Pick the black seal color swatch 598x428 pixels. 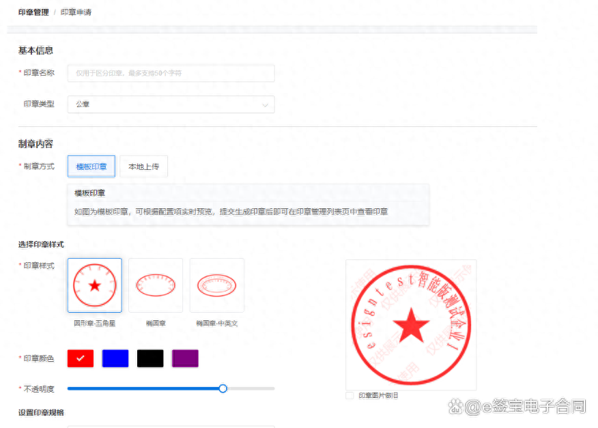pos(150,358)
